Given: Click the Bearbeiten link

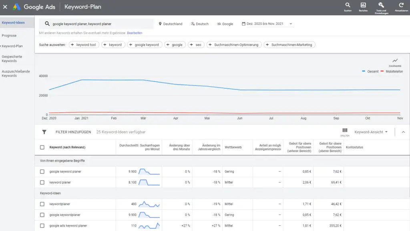Looking at the screenshot, I should point(135,33).
